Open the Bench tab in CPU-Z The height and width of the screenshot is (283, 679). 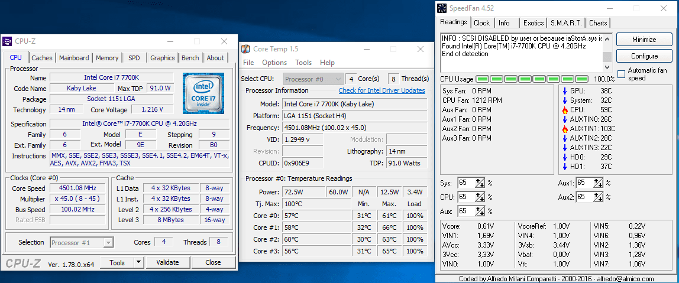(x=190, y=57)
